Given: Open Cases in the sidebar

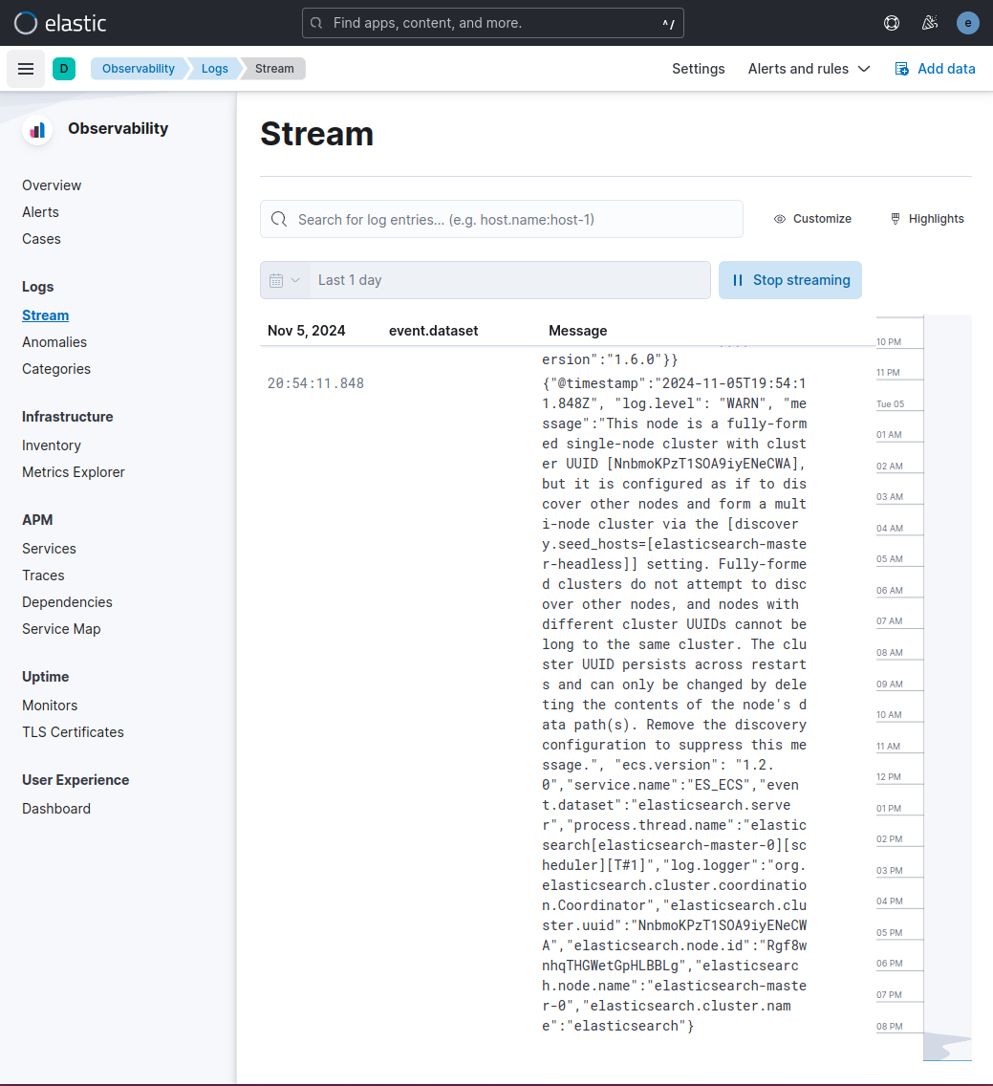Looking at the screenshot, I should pyautogui.click(x=41, y=239).
